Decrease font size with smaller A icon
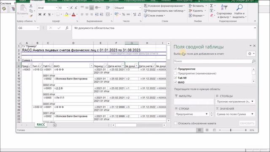 pos(76,8)
